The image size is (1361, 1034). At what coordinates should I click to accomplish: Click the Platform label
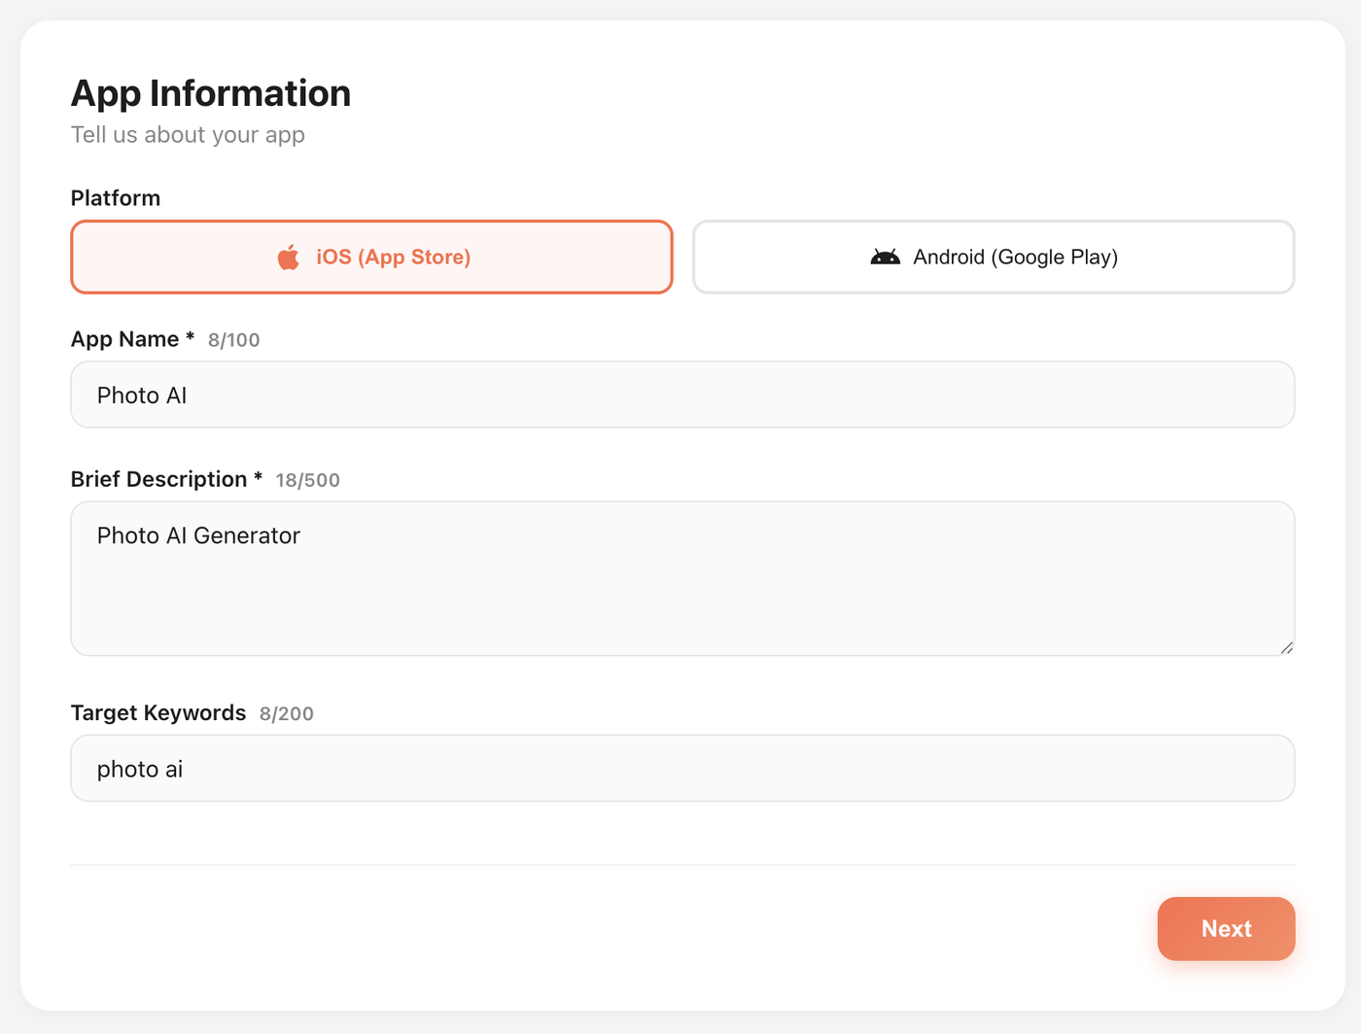[116, 198]
